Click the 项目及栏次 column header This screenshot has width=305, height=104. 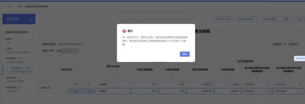pos(67,70)
